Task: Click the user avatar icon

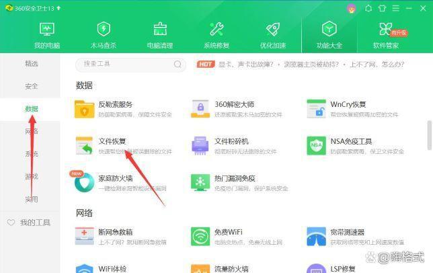Action: pyautogui.click(x=352, y=9)
